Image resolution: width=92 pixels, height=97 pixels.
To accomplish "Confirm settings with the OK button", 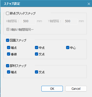I will coord(52,89).
